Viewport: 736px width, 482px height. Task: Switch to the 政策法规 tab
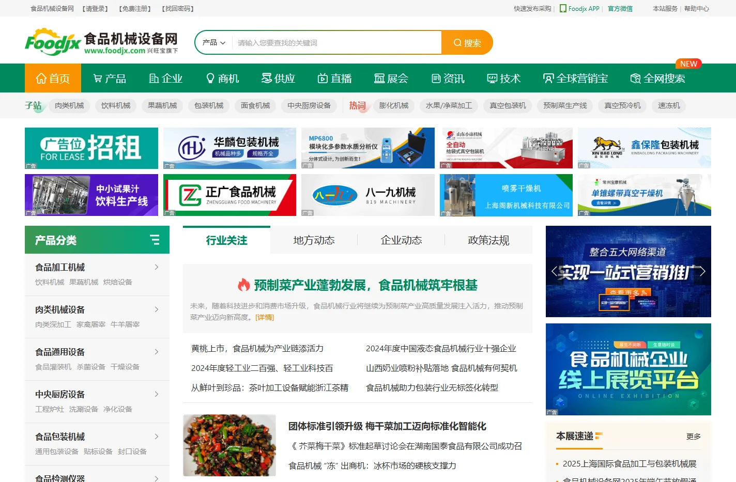[488, 240]
